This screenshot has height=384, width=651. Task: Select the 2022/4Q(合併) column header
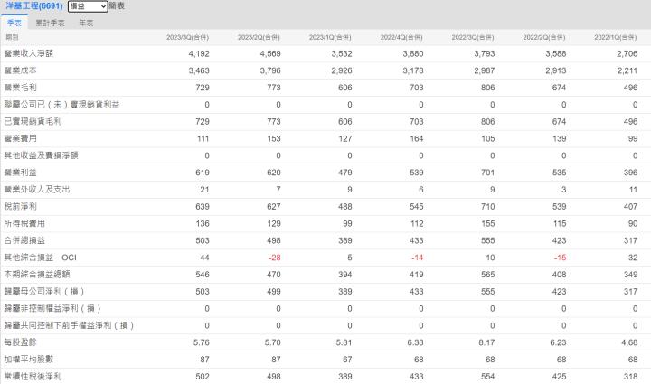click(x=401, y=37)
